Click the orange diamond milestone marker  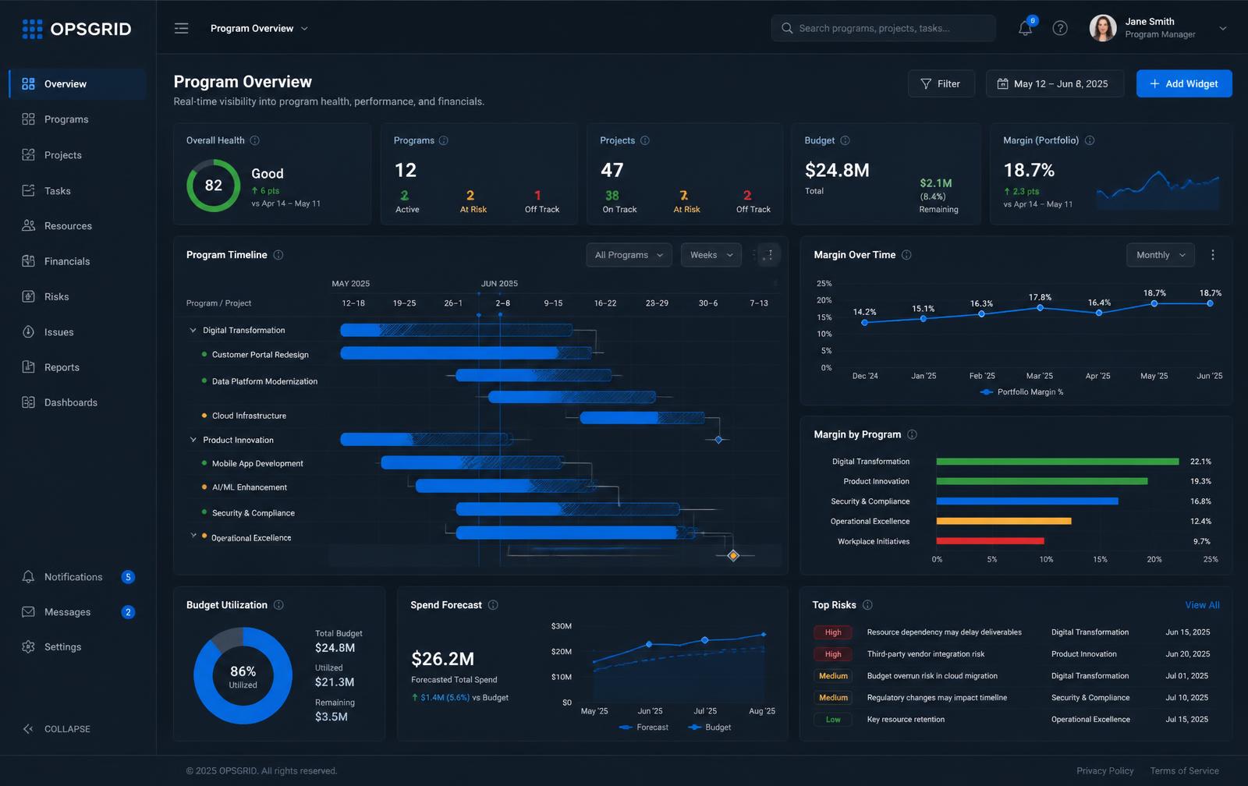pos(733,555)
